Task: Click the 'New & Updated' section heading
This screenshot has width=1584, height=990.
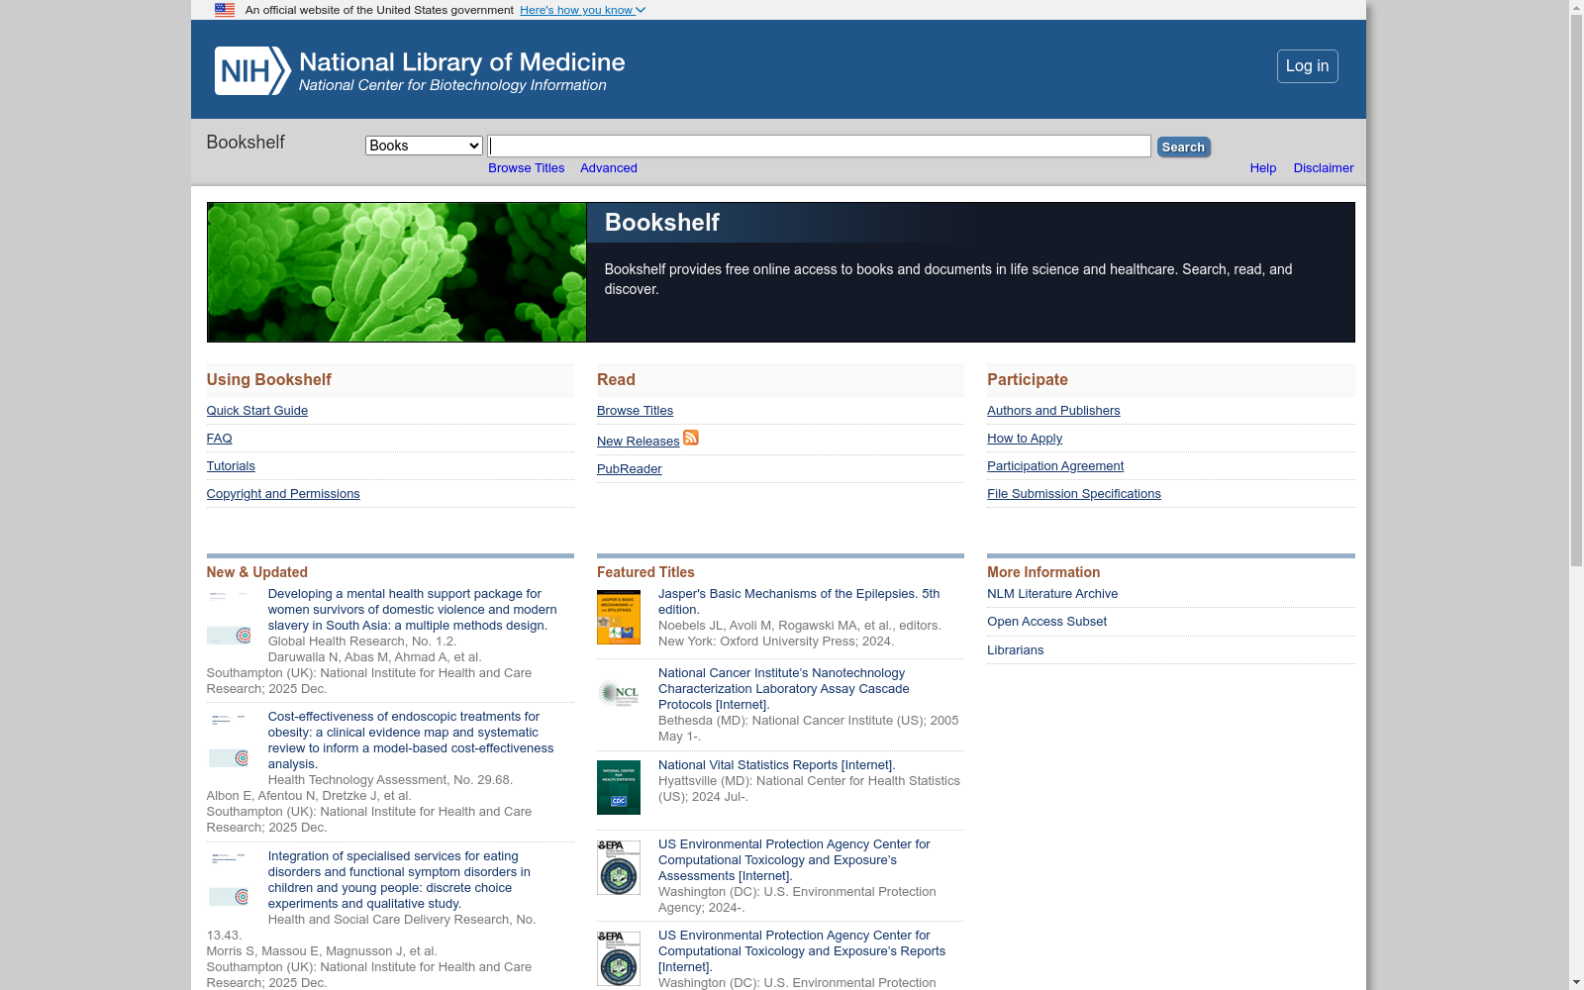Action: pos(257,572)
